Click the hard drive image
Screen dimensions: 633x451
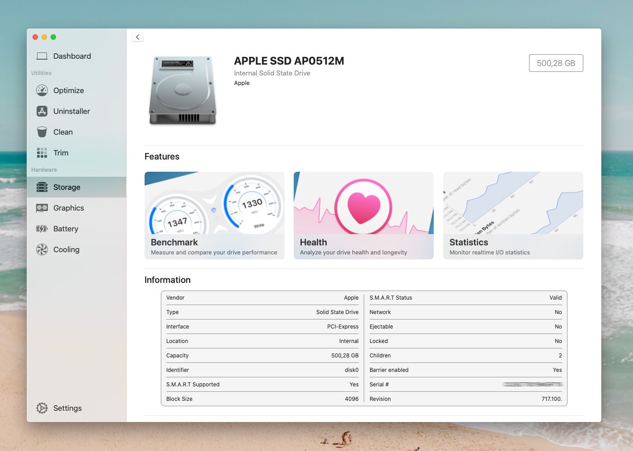(x=183, y=90)
